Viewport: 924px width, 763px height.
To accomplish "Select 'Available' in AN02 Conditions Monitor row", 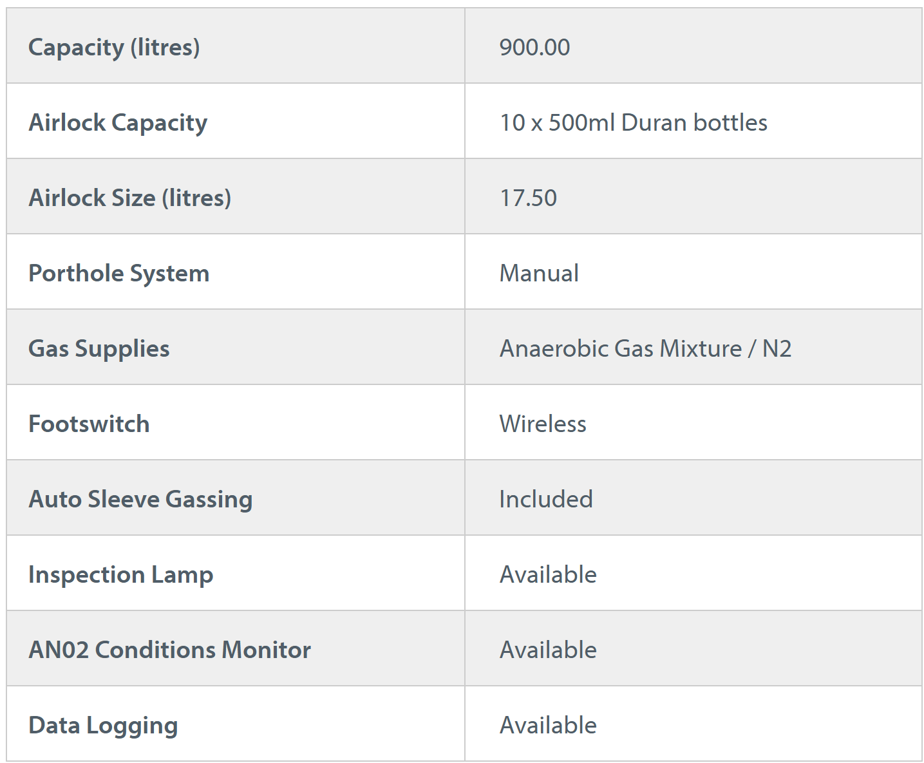I will point(548,650).
